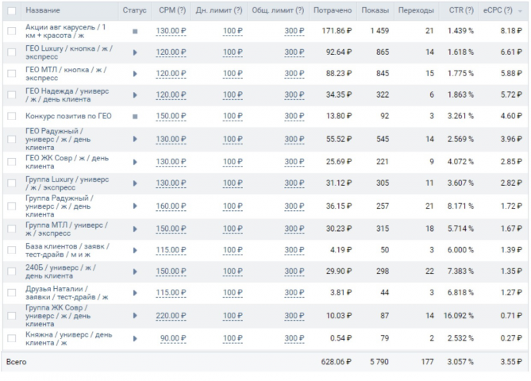
Task: Click the play status icon for Княжна row
Action: [135, 338]
